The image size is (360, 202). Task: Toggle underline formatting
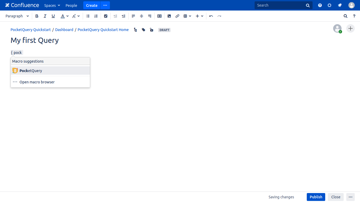(53, 16)
